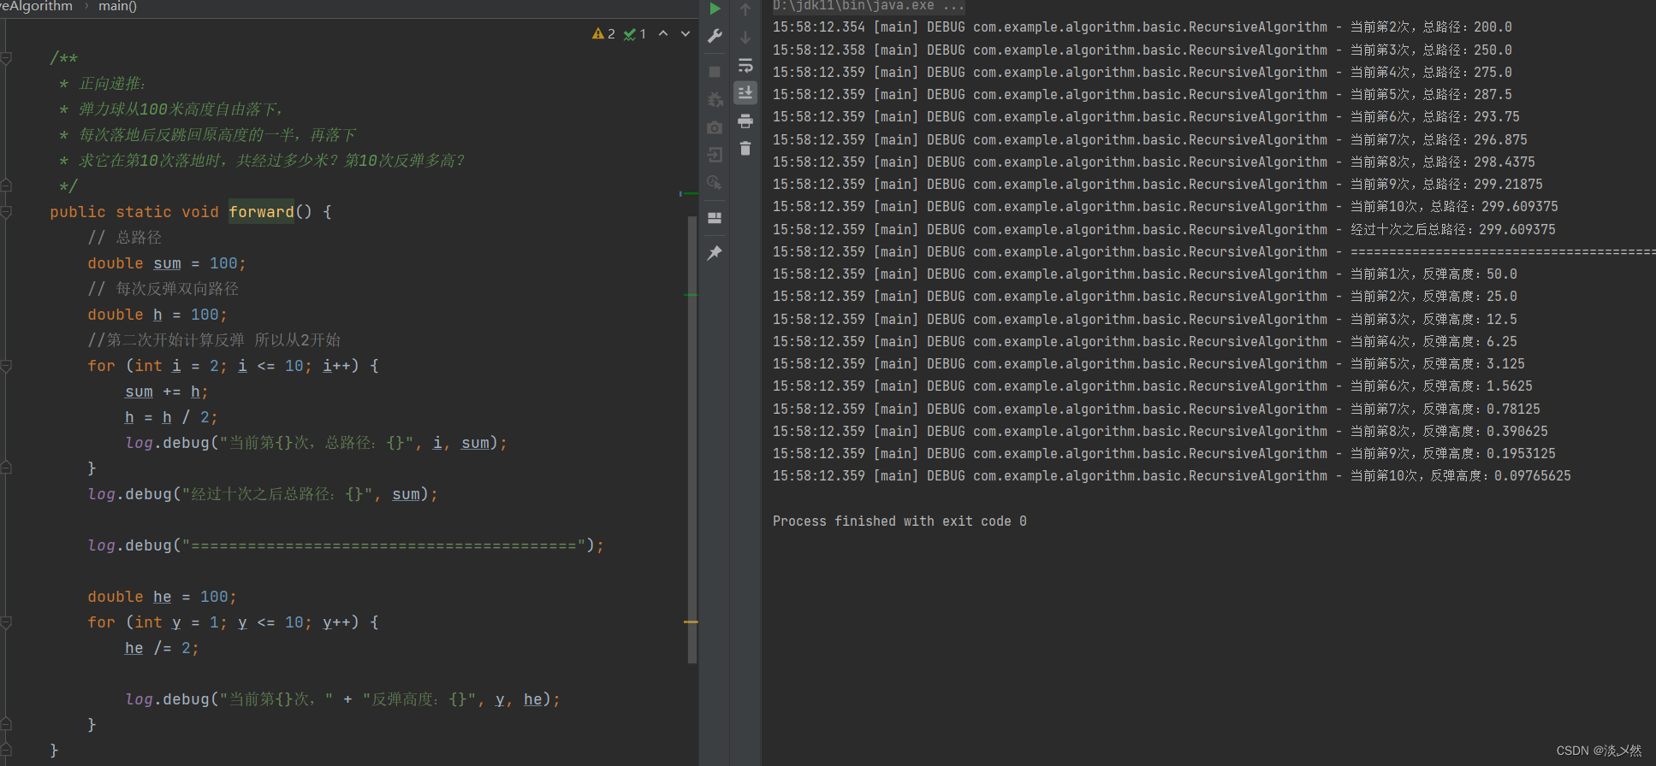This screenshot has width=1656, height=766.
Task: Click the yellow warning stripe marker
Action: 691,622
